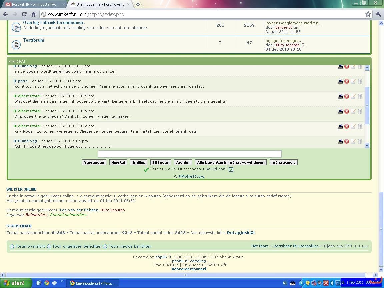Click the IP lookup icon on petro's chat message
384x288 pixels.
(x=340, y=81)
